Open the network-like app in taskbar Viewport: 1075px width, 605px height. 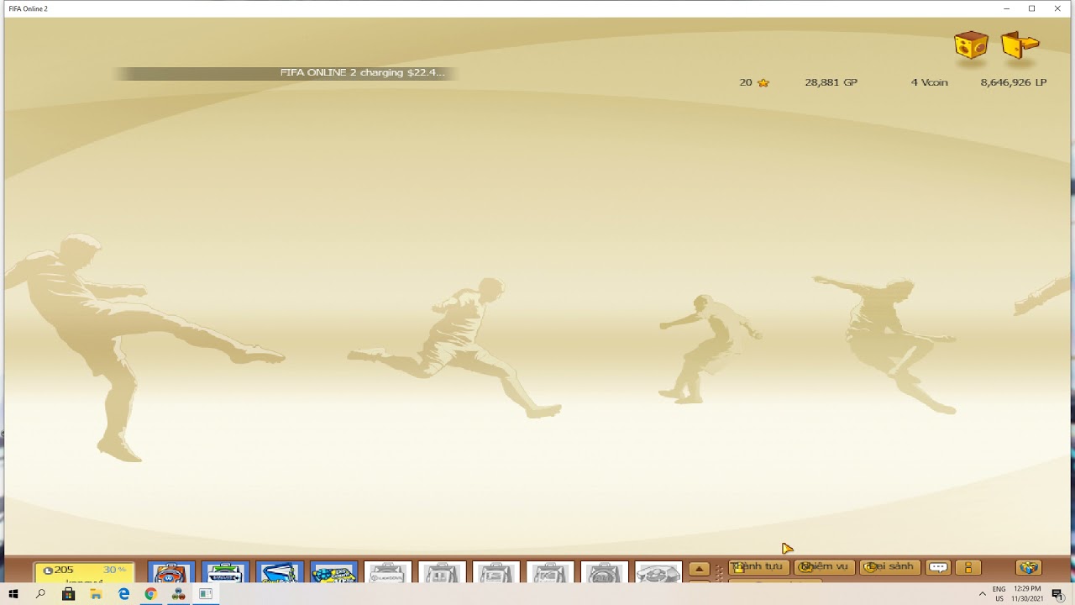178,594
